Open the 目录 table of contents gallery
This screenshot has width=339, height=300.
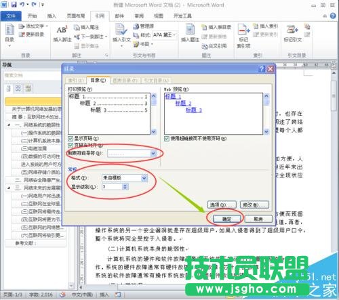click(9, 35)
